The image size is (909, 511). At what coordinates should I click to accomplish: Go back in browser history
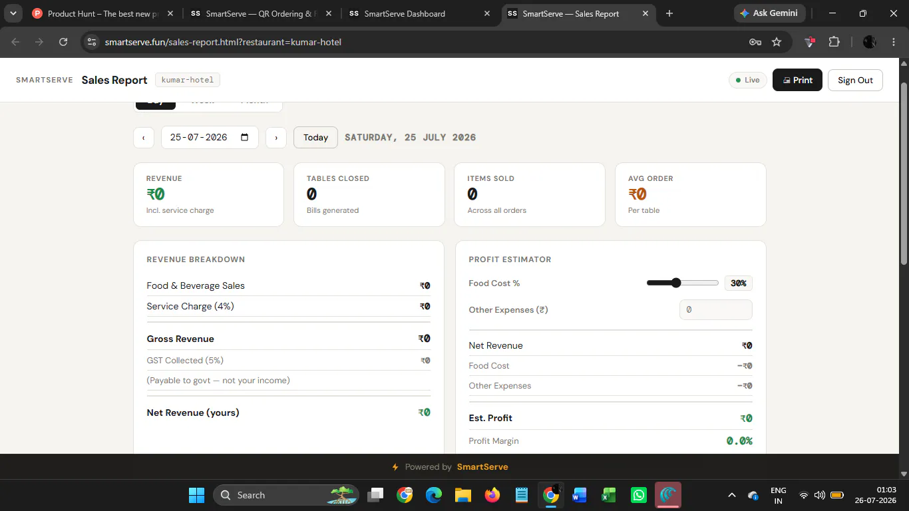pos(15,42)
